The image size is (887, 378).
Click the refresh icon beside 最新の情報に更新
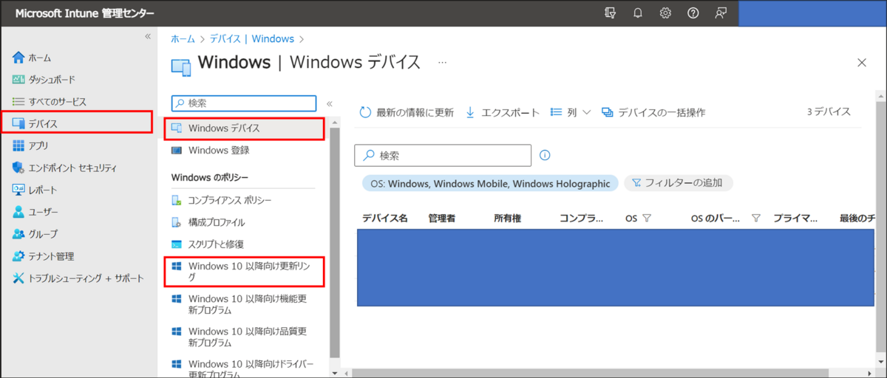point(365,112)
